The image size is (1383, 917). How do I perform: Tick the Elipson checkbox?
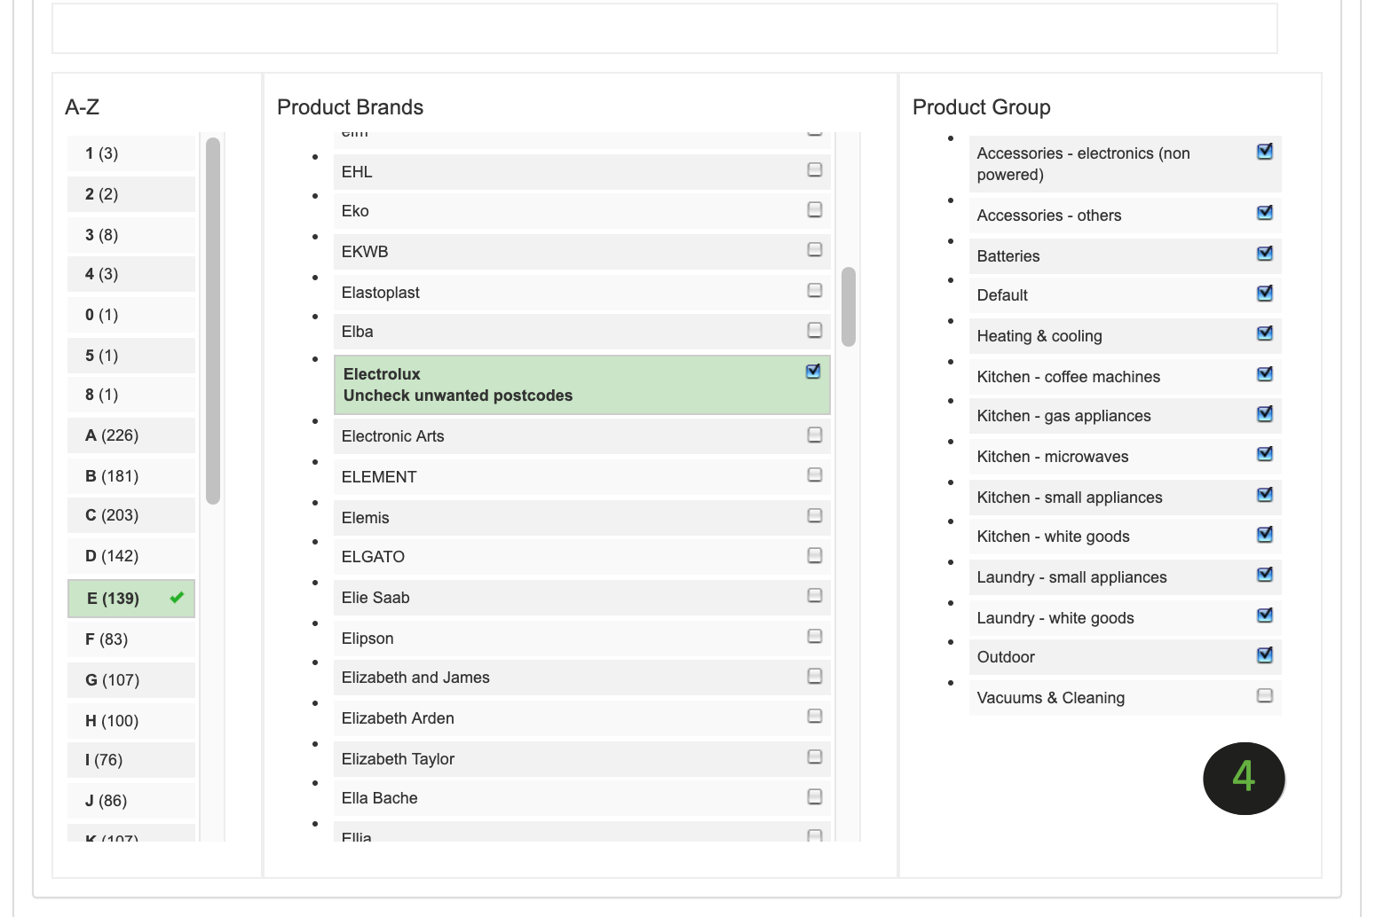pos(814,636)
